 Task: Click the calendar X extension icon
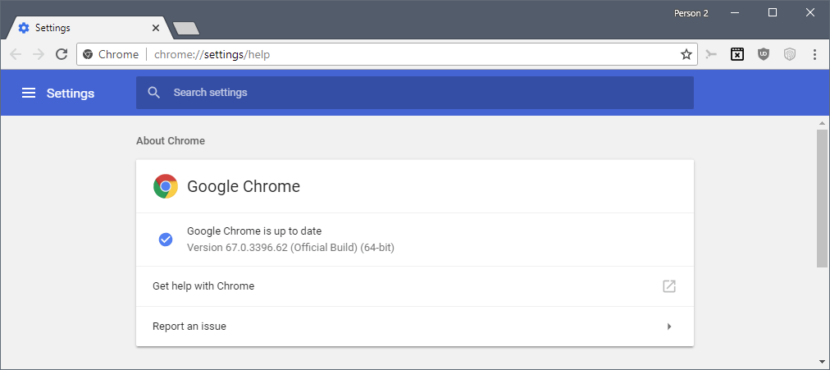point(737,54)
